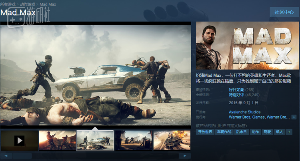Viewport: 300px width, 161px height.
Task: Open developer Avalanche Studios link
Action: [244, 112]
